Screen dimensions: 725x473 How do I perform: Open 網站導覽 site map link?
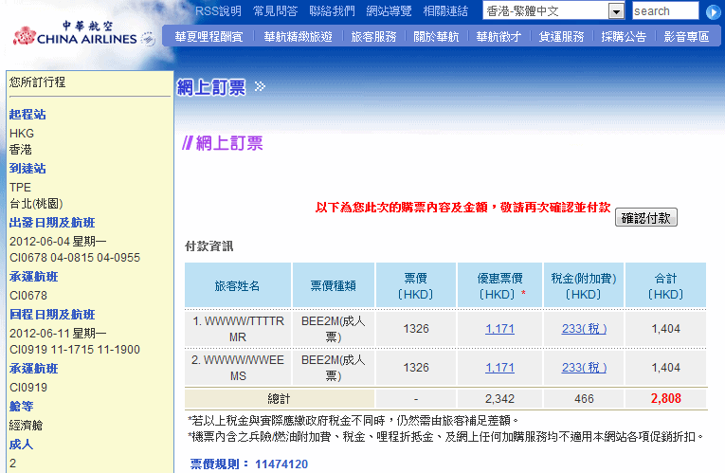pos(389,11)
